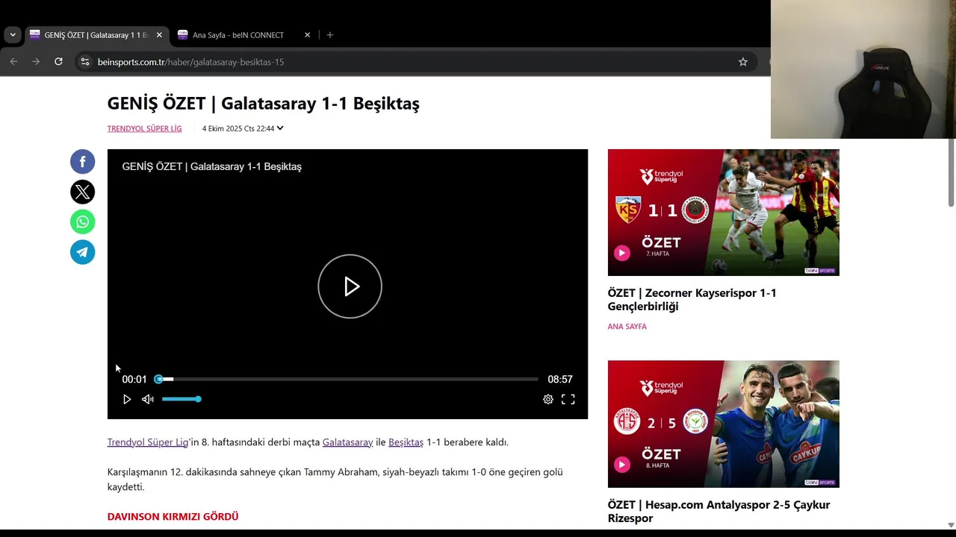
Task: Mute the video volume speaker icon
Action: (148, 399)
